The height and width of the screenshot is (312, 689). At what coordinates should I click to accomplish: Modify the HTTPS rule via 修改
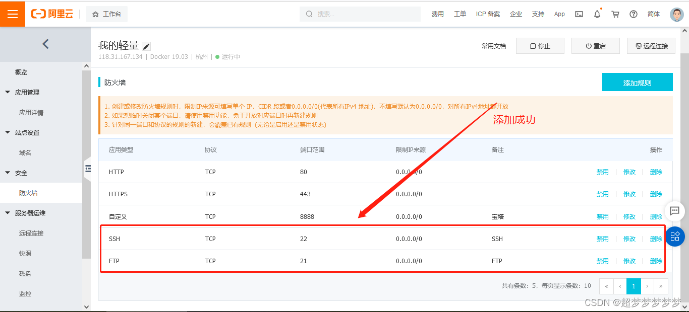(629, 194)
